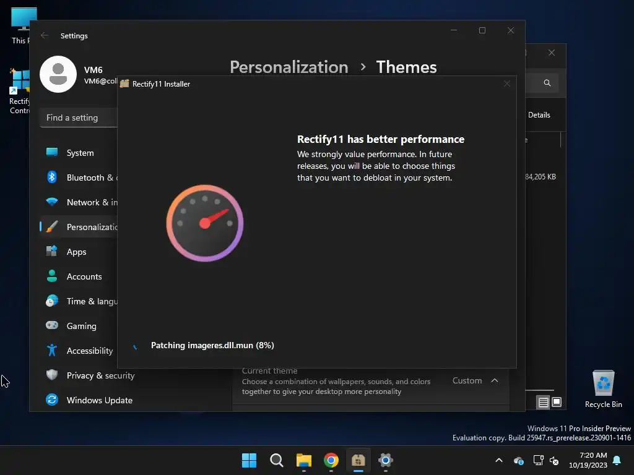The width and height of the screenshot is (634, 475).
Task: Click the performance speedometer graphic
Action: 205,223
